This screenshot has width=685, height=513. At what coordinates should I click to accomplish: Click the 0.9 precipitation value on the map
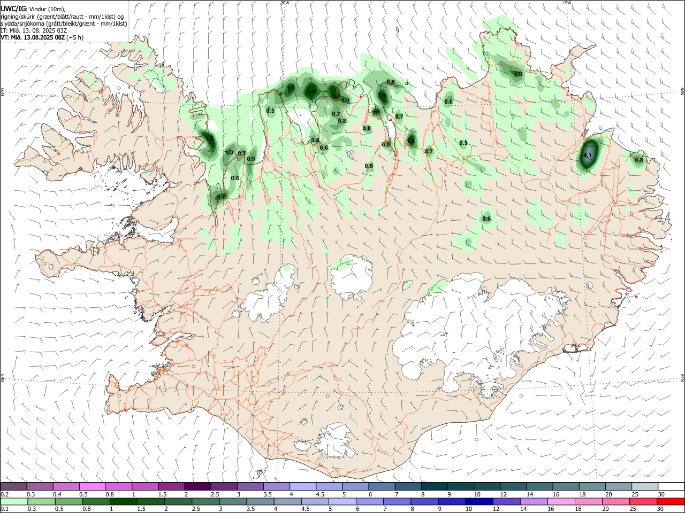pyautogui.click(x=250, y=159)
